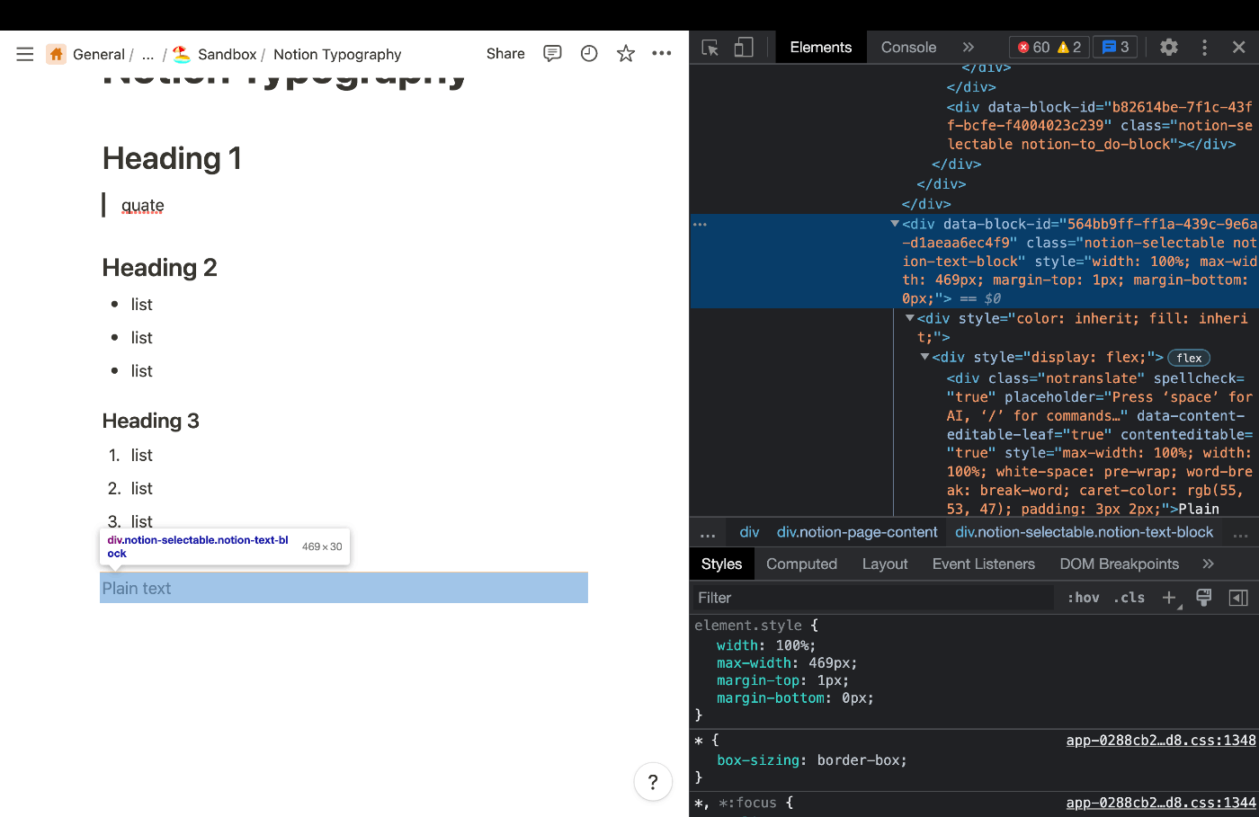This screenshot has height=817, width=1259.
Task: Toggle the :hov element state panel
Action: (x=1084, y=598)
